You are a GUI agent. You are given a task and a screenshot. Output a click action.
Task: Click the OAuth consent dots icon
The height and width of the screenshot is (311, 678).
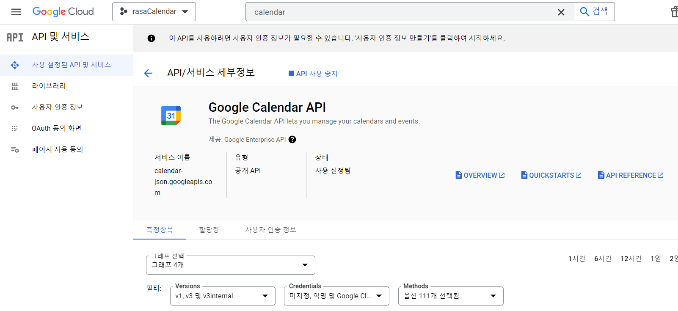click(15, 129)
